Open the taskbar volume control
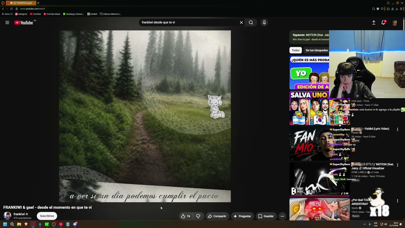This screenshot has height=228, width=405. [385, 224]
